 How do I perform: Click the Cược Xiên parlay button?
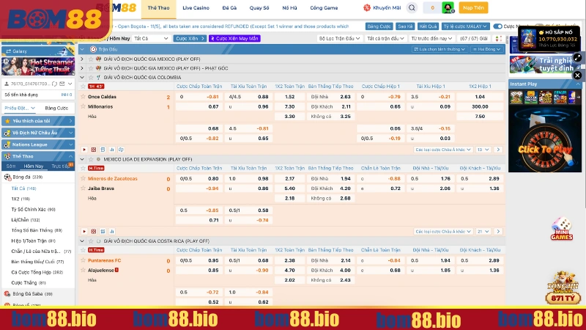190,39
